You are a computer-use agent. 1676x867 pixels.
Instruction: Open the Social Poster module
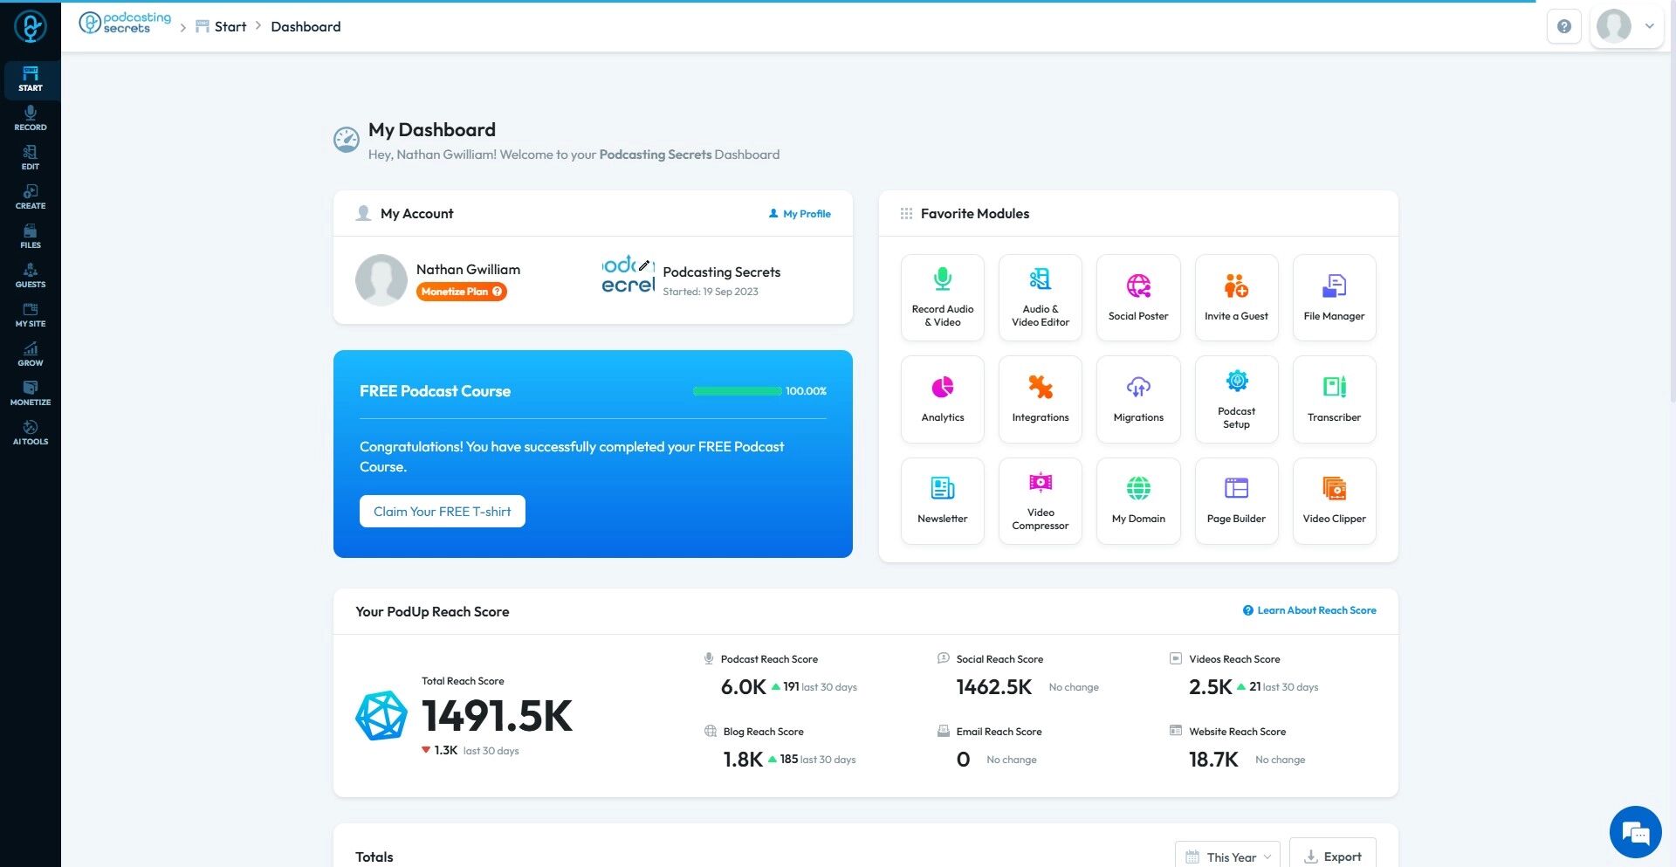point(1138,297)
